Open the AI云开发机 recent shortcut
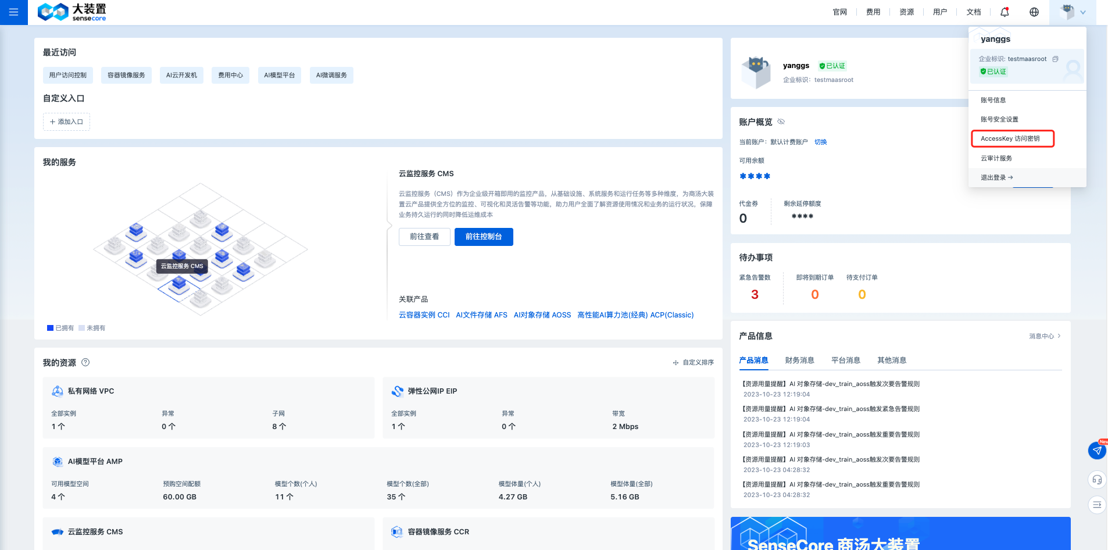 point(181,75)
